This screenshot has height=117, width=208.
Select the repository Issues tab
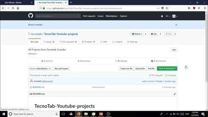[x=49, y=42]
